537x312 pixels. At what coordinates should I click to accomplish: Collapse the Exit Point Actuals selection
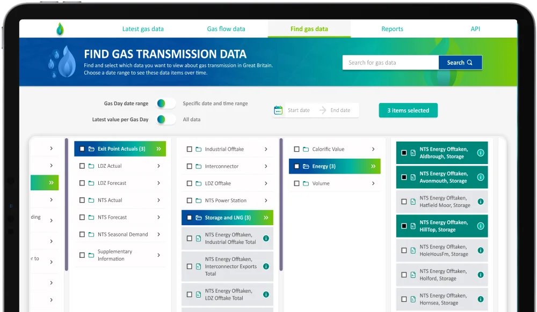pyautogui.click(x=159, y=148)
